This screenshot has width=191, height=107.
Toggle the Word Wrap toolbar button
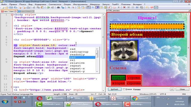[x=89, y=7]
